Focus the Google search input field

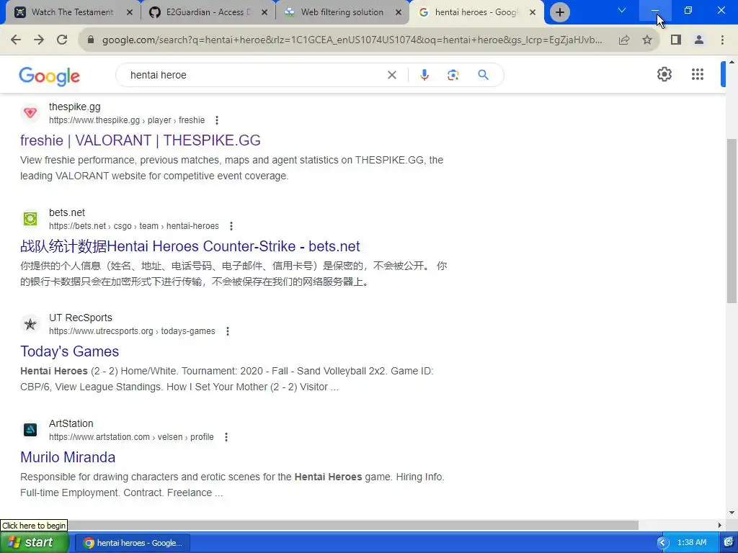254,75
